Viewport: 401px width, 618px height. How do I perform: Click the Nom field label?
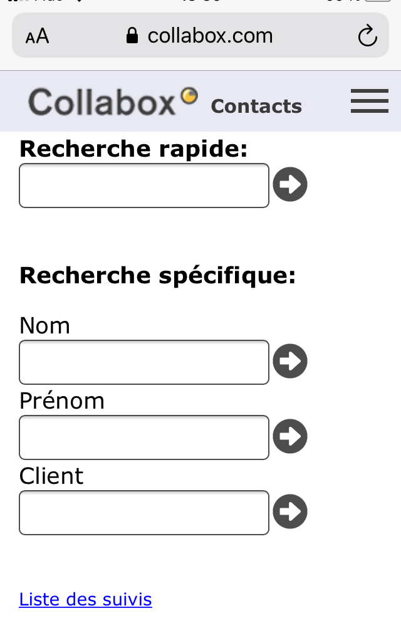(x=44, y=325)
